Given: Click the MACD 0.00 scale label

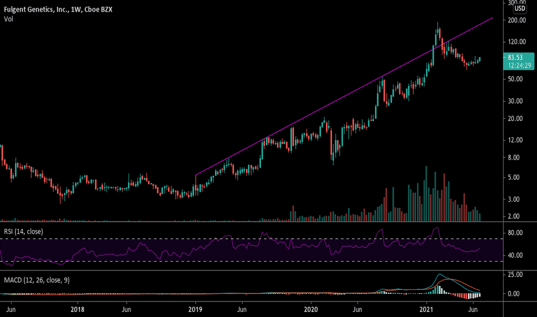Looking at the screenshot, I should pyautogui.click(x=514, y=294).
